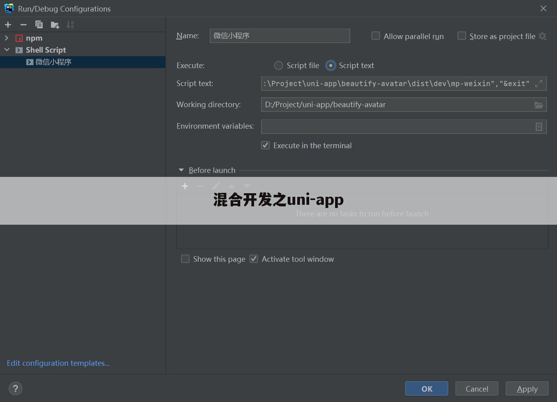This screenshot has height=402, width=557.
Task: Collapse the Before launch section
Action: tap(181, 170)
